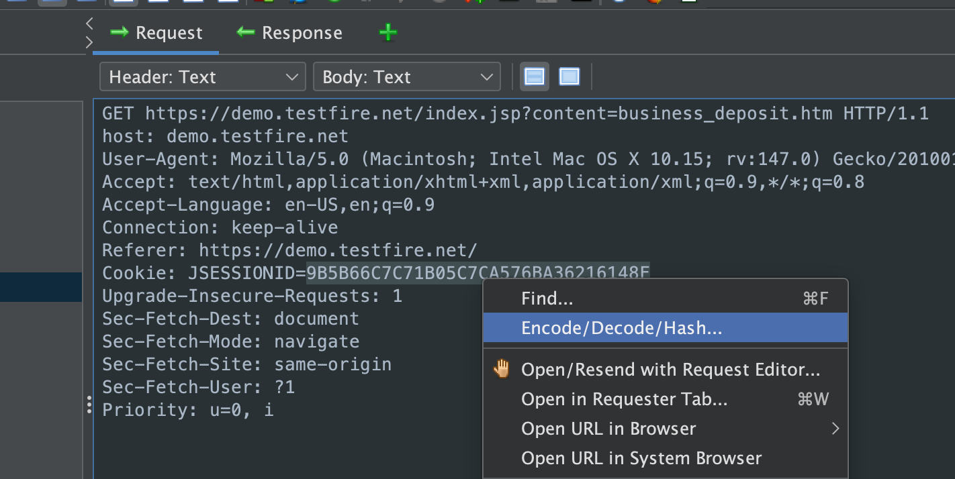Expand the Open URL in Browser submenu
The image size is (955, 479).
(835, 428)
